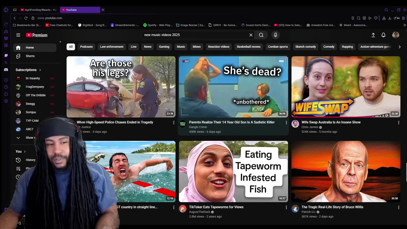Open History in the YouTube sidebar
Image resolution: width=407 pixels, height=229 pixels.
30,160
